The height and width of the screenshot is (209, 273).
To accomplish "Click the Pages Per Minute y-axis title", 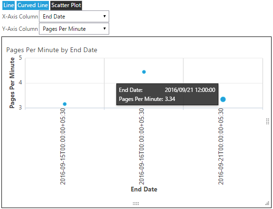I will (12, 83).
